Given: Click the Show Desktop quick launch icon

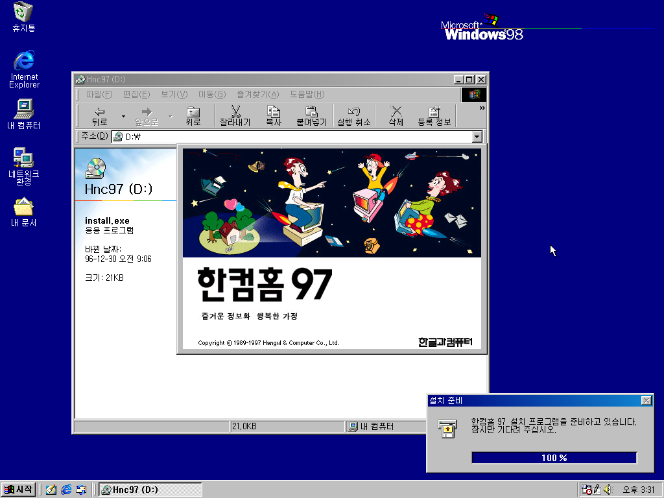Looking at the screenshot, I should coord(51,490).
